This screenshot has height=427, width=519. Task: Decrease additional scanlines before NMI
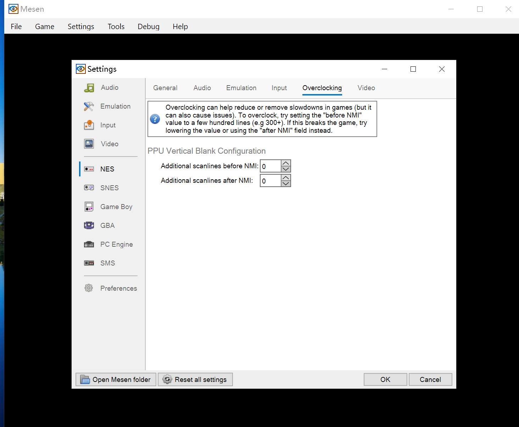click(286, 169)
